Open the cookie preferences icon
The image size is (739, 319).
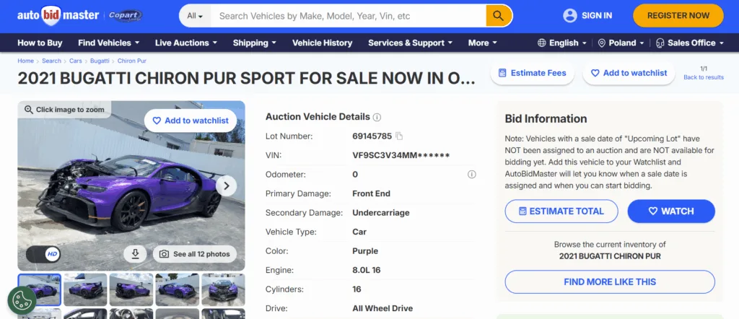[22, 300]
